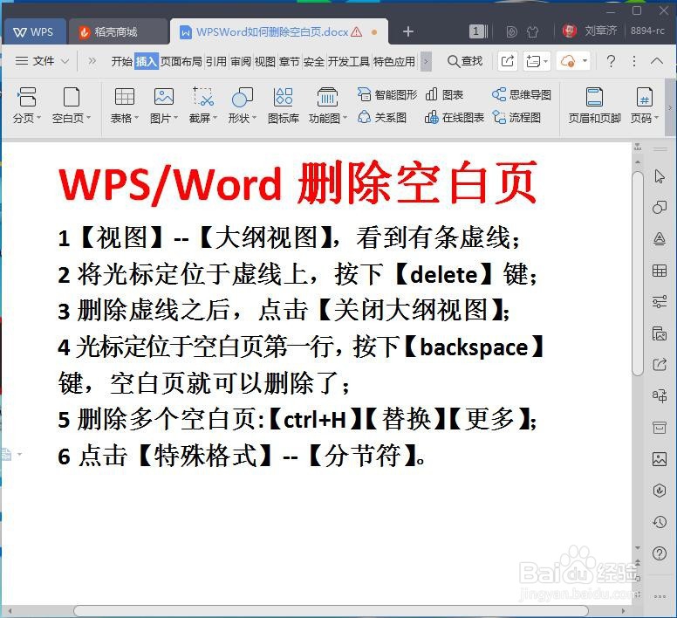Click the 页码 page number icon
This screenshot has height=618, width=677.
pos(644,96)
